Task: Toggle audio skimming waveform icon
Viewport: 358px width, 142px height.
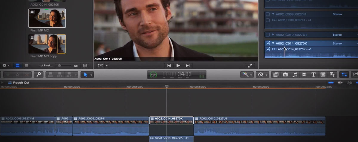Action: [x=340, y=82]
